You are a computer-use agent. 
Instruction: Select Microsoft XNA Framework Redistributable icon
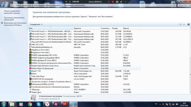[x=30, y=42]
